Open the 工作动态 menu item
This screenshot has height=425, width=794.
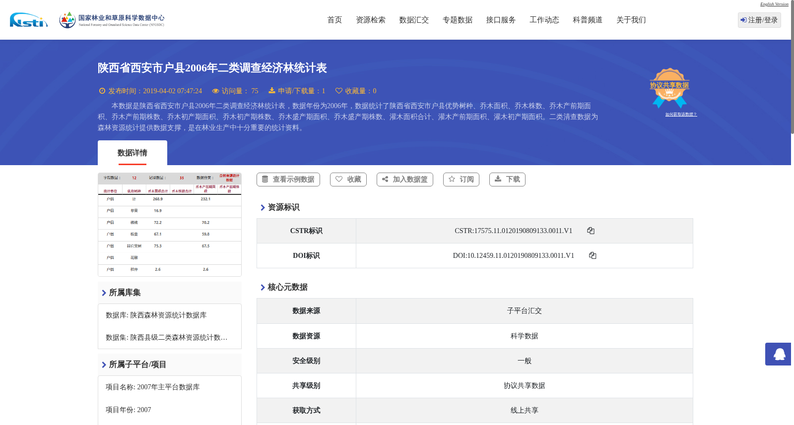click(x=544, y=20)
